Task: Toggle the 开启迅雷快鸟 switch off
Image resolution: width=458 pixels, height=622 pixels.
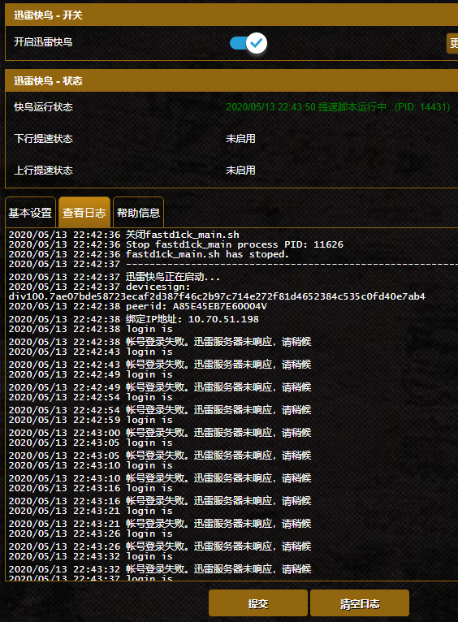Action: pos(248,43)
